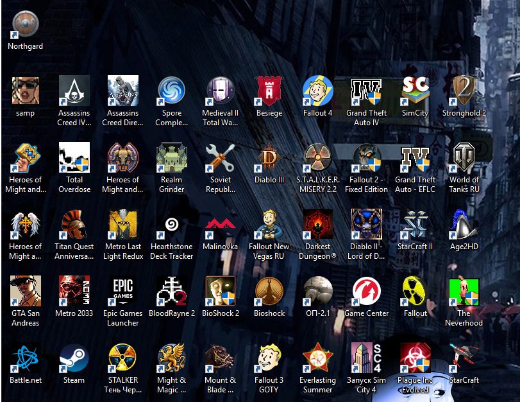This screenshot has width=520, height=402.
Task: Open the ОП-2.1 shortcut
Action: pos(318,291)
